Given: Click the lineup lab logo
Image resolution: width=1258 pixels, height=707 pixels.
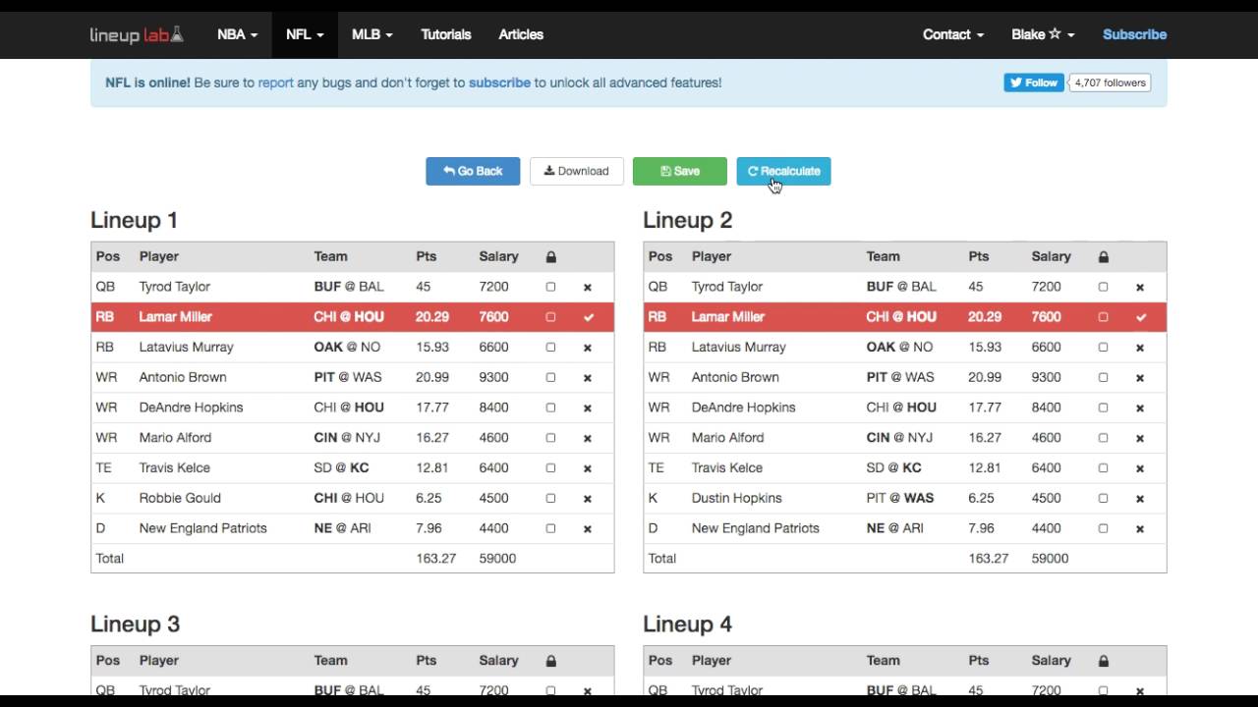Looking at the screenshot, I should (x=137, y=34).
